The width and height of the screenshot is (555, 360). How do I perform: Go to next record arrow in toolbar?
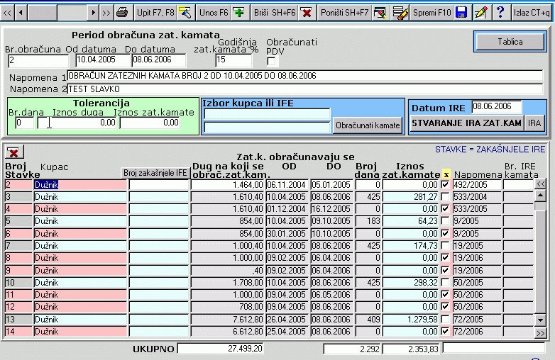pos(93,13)
